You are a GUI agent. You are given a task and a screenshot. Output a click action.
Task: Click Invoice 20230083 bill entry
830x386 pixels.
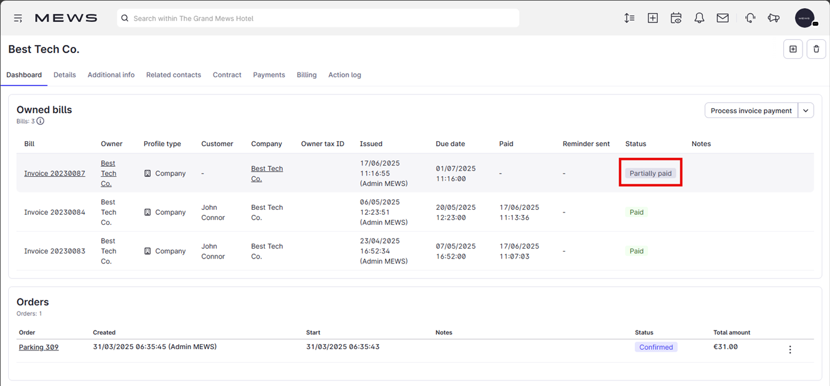coord(55,251)
